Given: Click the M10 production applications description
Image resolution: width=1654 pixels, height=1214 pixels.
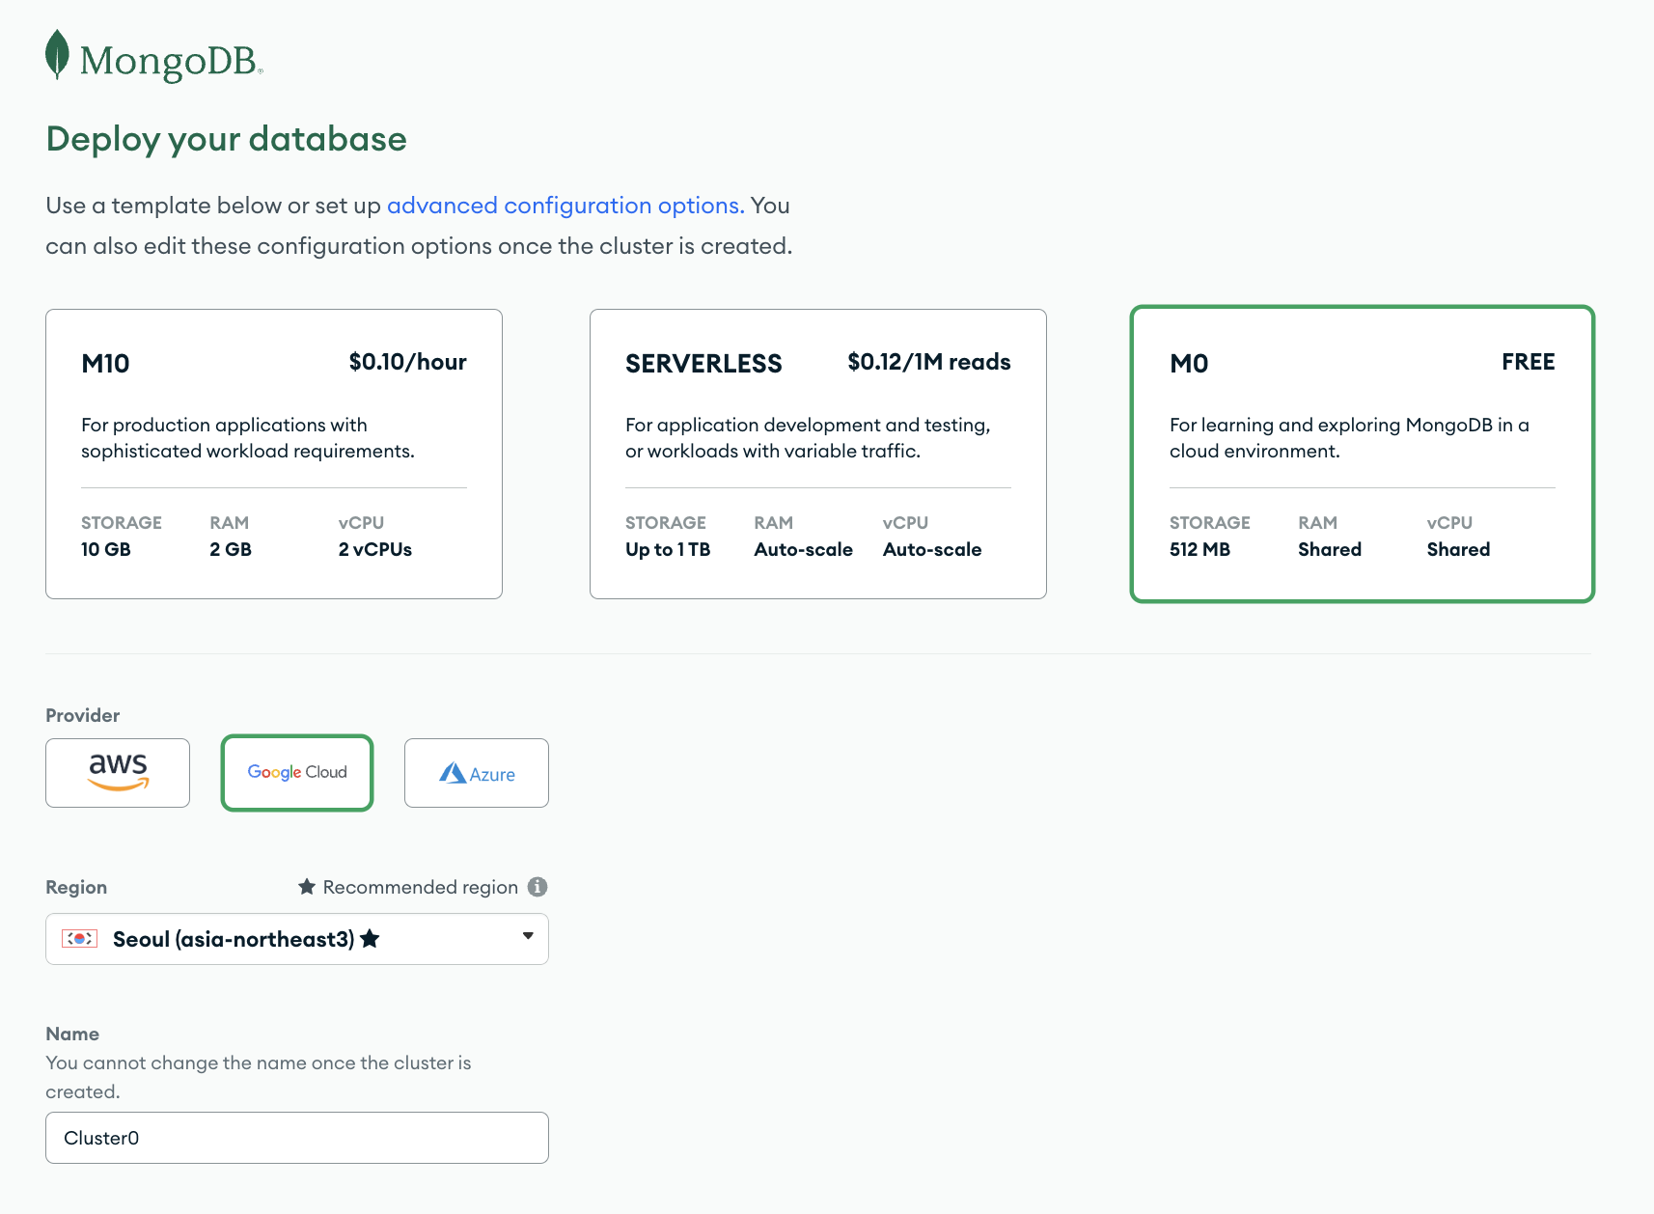Looking at the screenshot, I should [248, 438].
